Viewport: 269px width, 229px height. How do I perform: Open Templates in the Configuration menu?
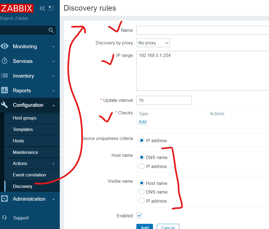click(23, 129)
